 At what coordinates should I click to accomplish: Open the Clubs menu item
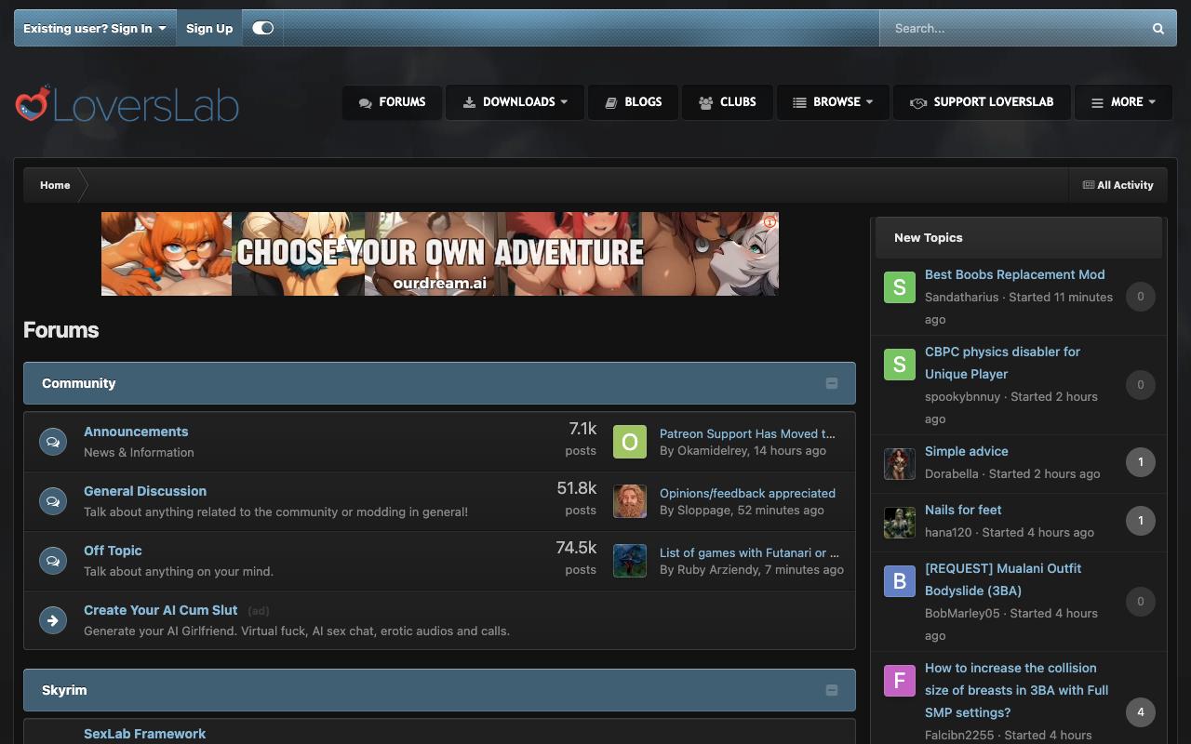(x=727, y=102)
